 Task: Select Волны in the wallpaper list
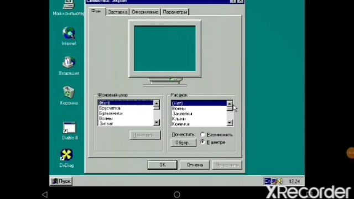(x=199, y=108)
